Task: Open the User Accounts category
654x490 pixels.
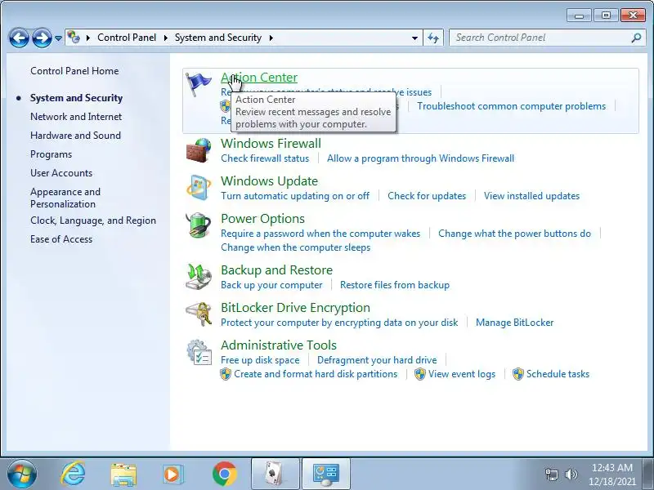Action: tap(61, 173)
